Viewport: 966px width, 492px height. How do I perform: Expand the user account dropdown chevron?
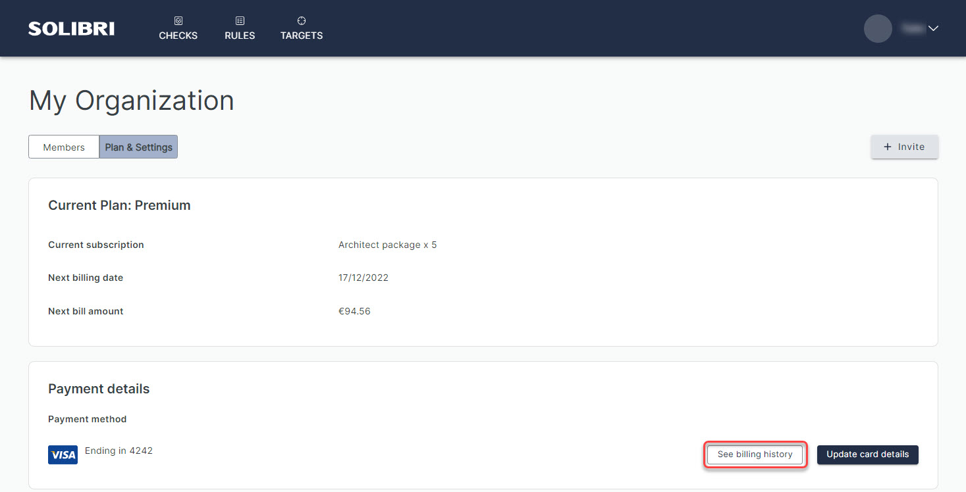(933, 28)
